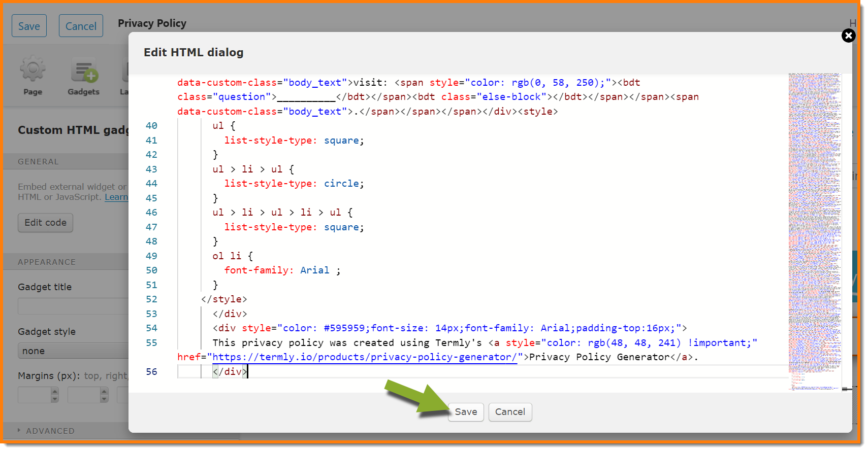
Task: Click the Edit code button
Action: [45, 223]
